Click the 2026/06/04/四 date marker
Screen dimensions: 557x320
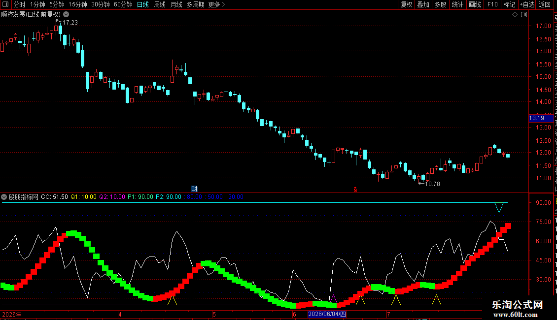[x=327, y=314]
